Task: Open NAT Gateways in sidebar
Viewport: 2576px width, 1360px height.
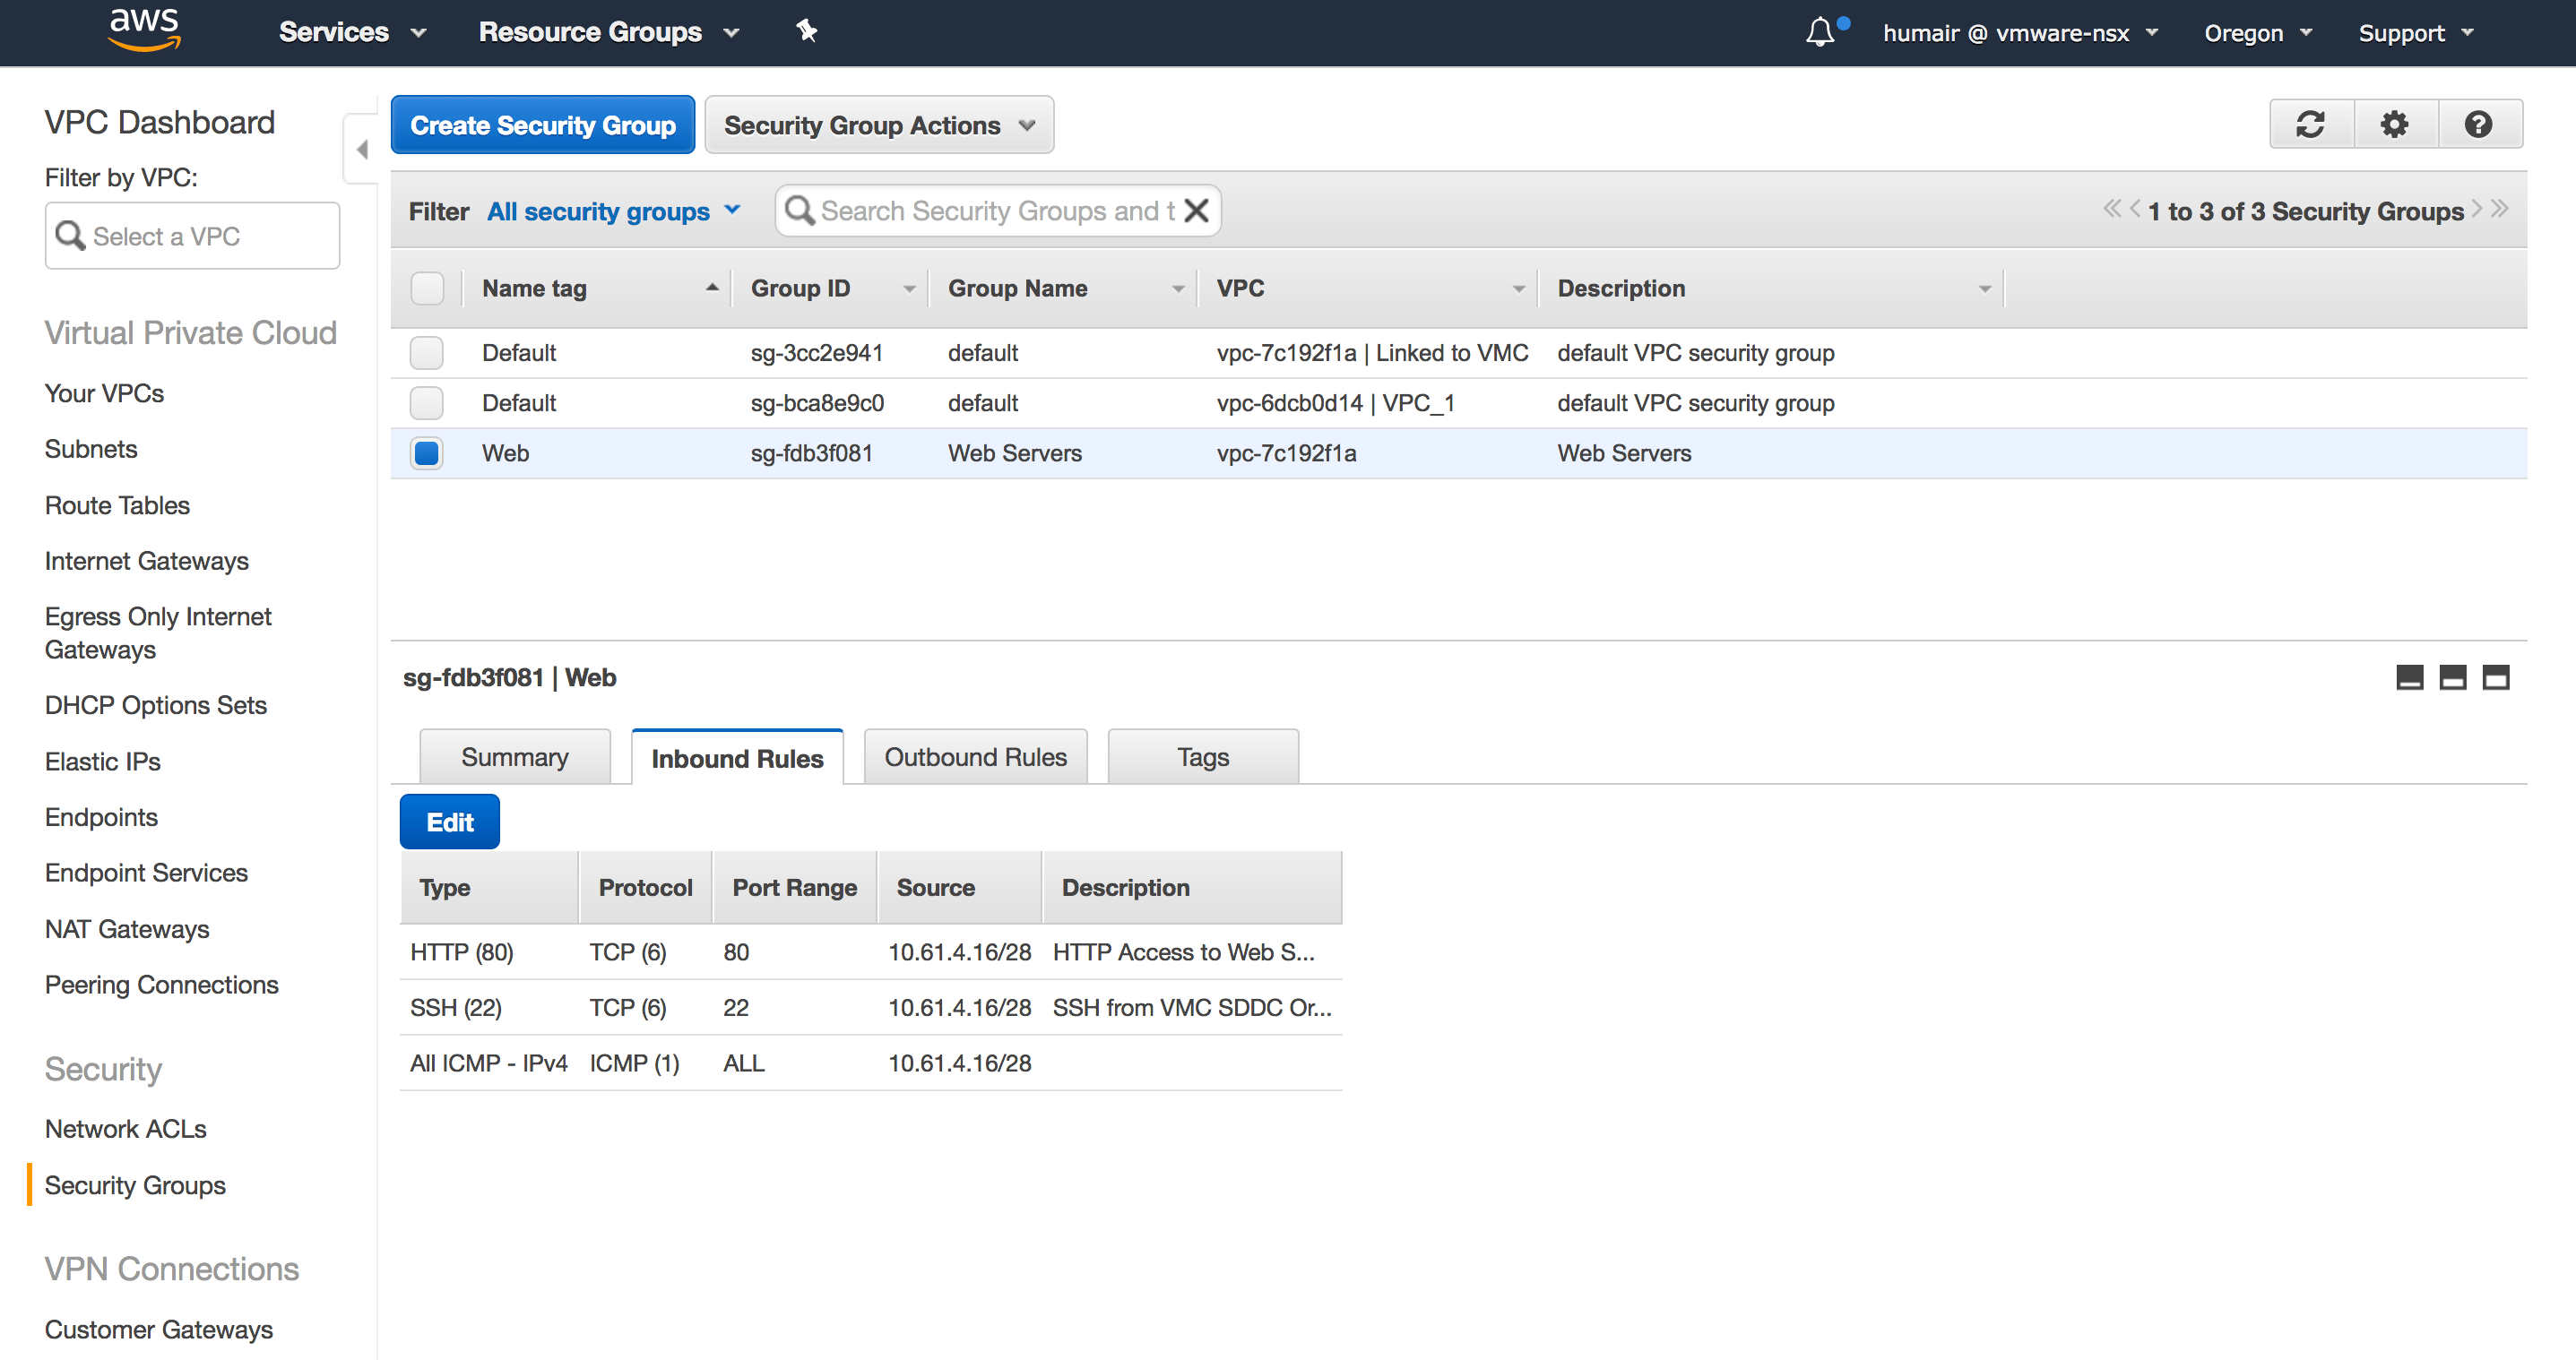Action: [127, 929]
